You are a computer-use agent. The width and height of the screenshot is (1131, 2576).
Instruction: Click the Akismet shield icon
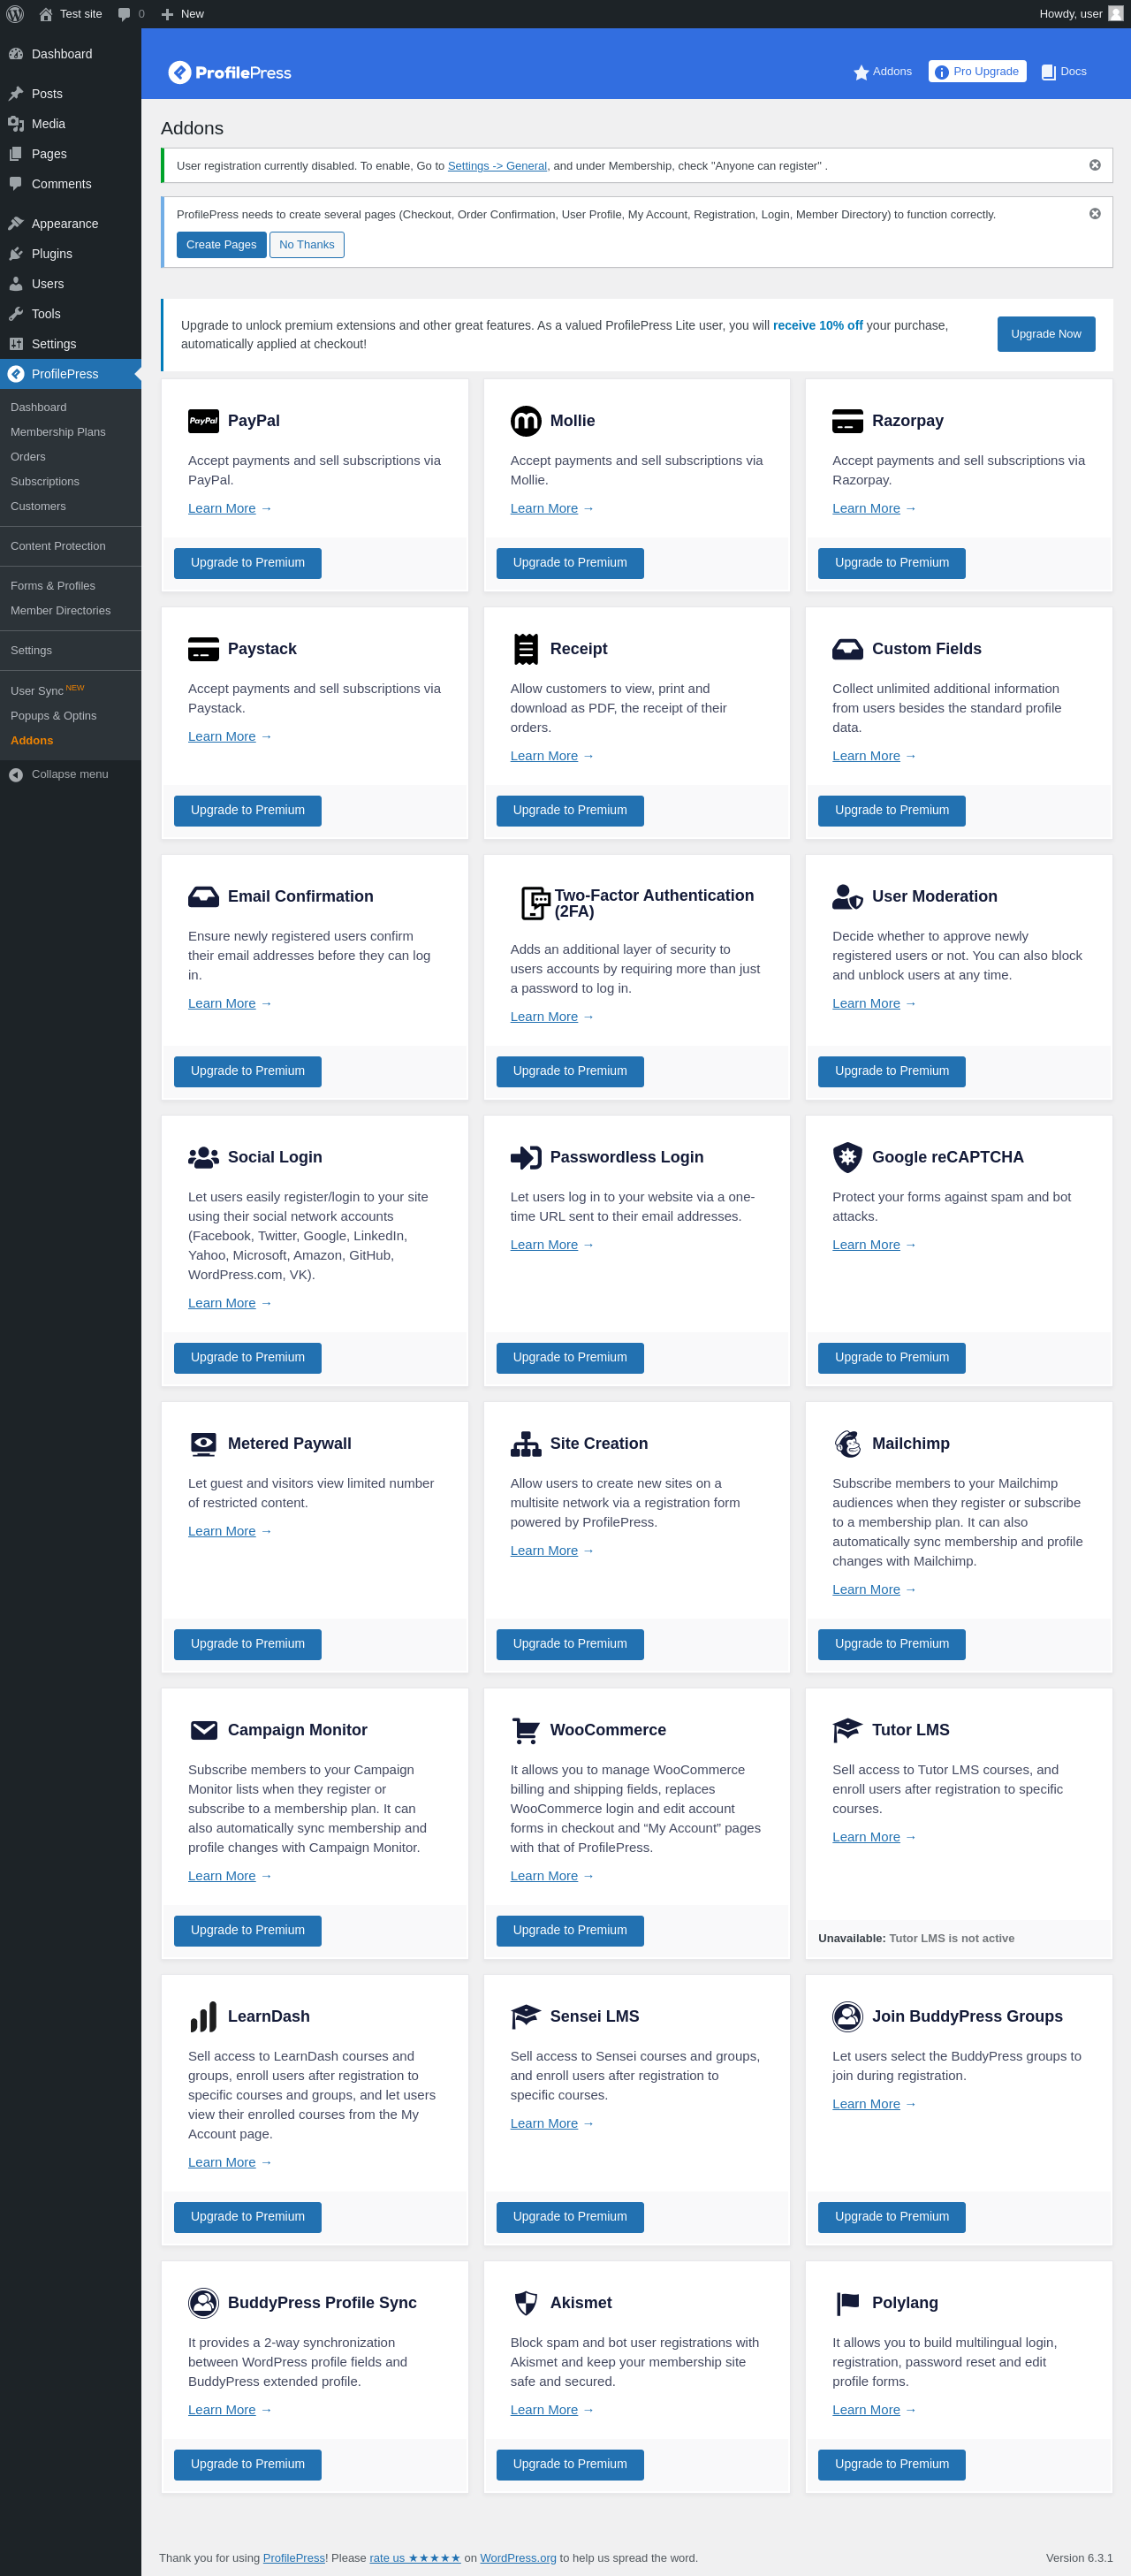[x=526, y=2303]
